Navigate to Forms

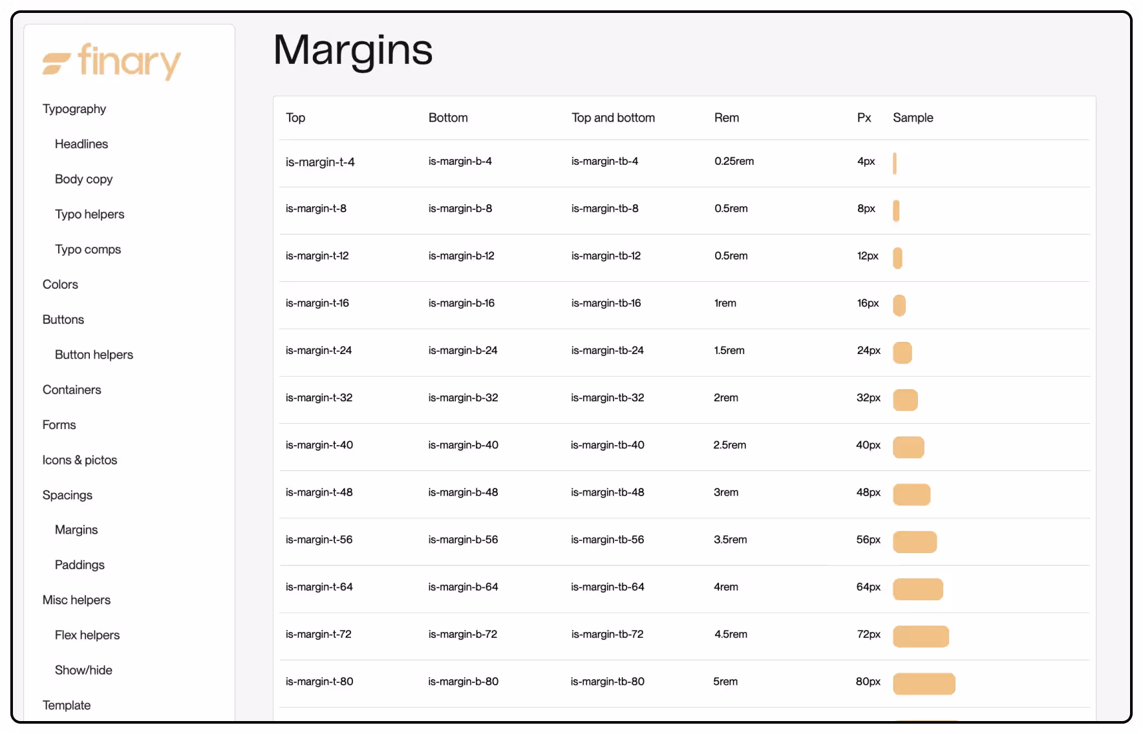point(59,425)
